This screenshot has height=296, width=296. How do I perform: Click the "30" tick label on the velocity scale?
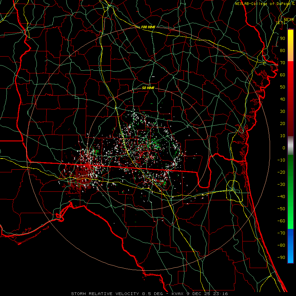point(283,111)
